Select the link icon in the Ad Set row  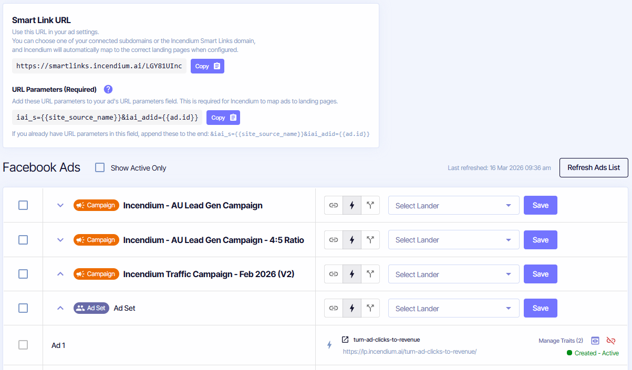click(334, 308)
